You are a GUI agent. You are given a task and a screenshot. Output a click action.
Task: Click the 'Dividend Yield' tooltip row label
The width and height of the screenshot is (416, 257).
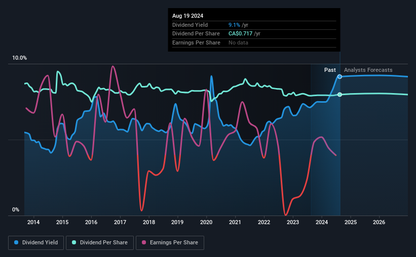click(x=190, y=25)
